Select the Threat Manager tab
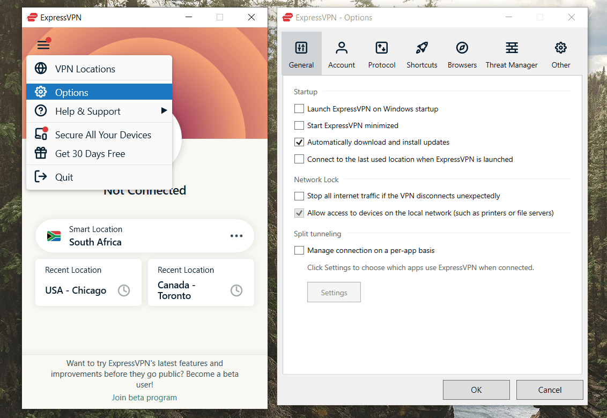 (512, 54)
